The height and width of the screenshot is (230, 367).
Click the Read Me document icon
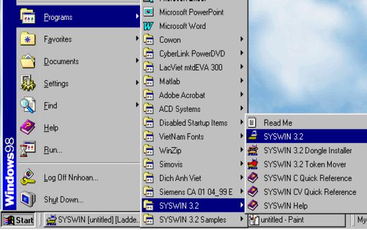[252, 122]
